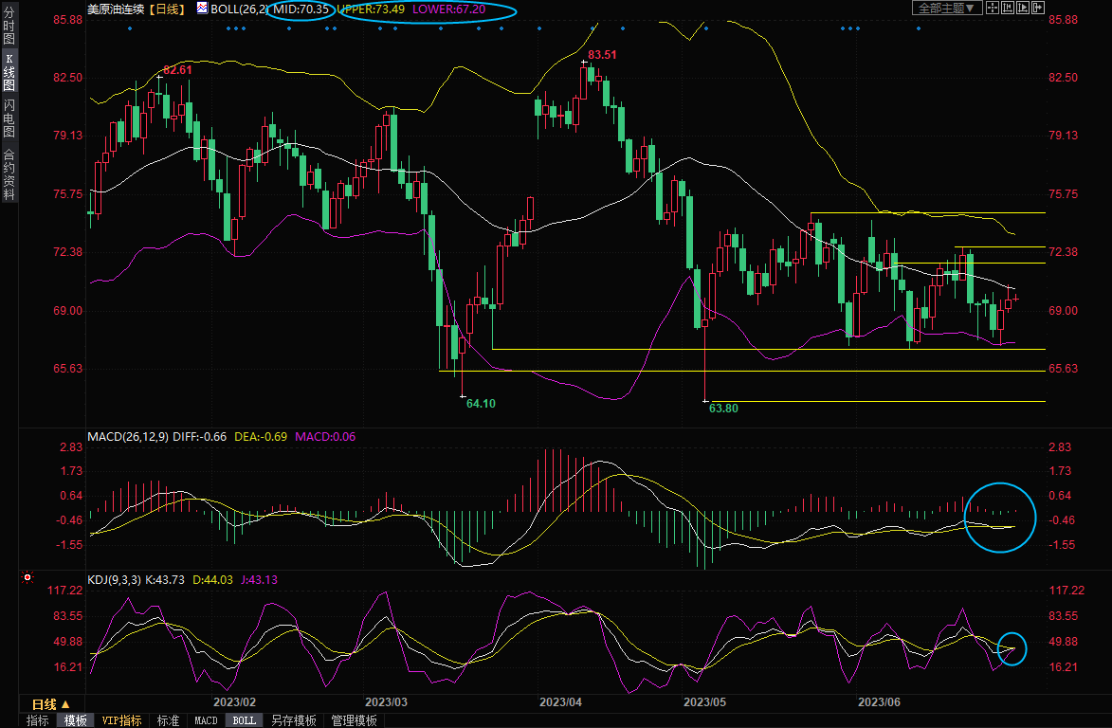The image size is (1112, 728).
Task: Select the 指标 bottom tab
Action: [38, 720]
